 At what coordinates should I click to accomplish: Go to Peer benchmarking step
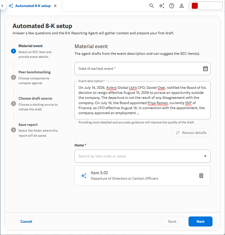coord(34,72)
